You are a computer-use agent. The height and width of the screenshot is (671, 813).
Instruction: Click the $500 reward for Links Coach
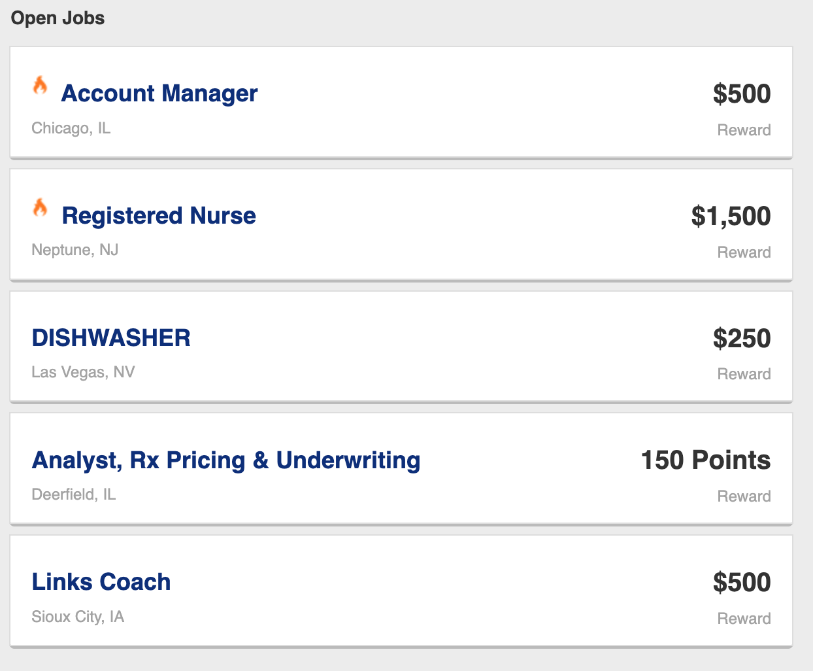[742, 583]
